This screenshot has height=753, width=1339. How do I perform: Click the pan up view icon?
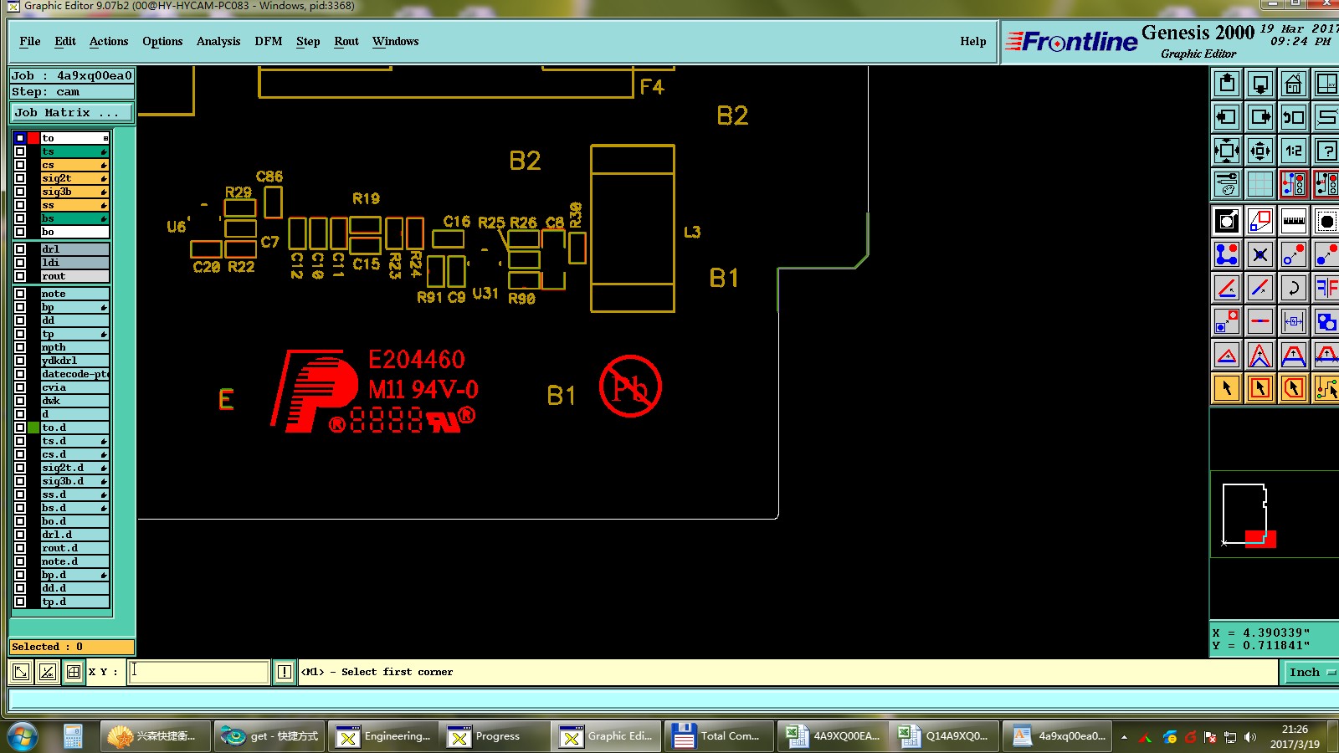1227,84
